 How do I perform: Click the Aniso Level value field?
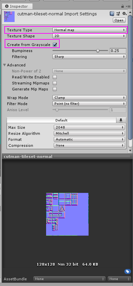(x=118, y=110)
